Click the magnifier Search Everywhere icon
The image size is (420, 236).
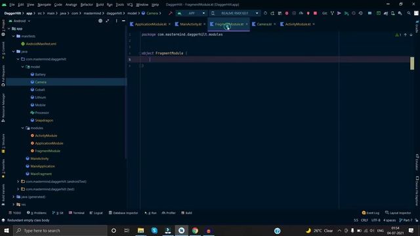(x=409, y=13)
